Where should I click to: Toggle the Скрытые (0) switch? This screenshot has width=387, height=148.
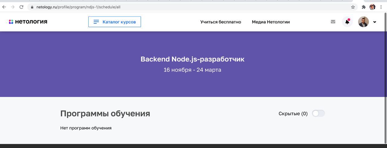318,113
